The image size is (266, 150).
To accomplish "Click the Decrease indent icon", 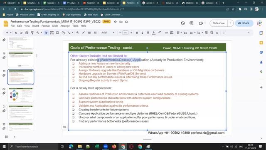I will [x=206, y=32].
